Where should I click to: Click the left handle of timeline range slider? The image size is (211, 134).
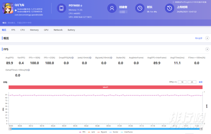[x=10, y=129]
